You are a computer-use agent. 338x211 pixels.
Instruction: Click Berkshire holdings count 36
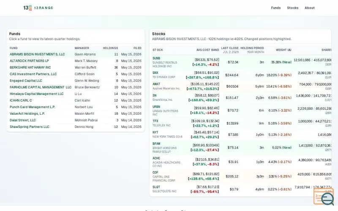pos(116,68)
